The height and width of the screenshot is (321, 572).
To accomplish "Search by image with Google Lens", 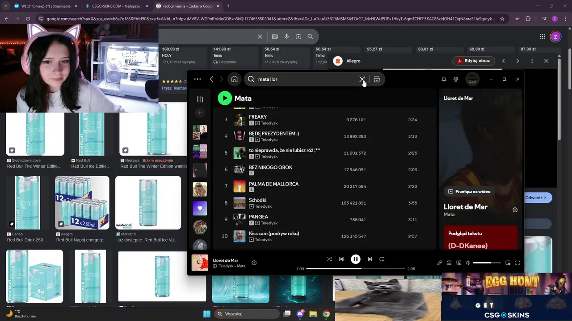I will 299,37.
